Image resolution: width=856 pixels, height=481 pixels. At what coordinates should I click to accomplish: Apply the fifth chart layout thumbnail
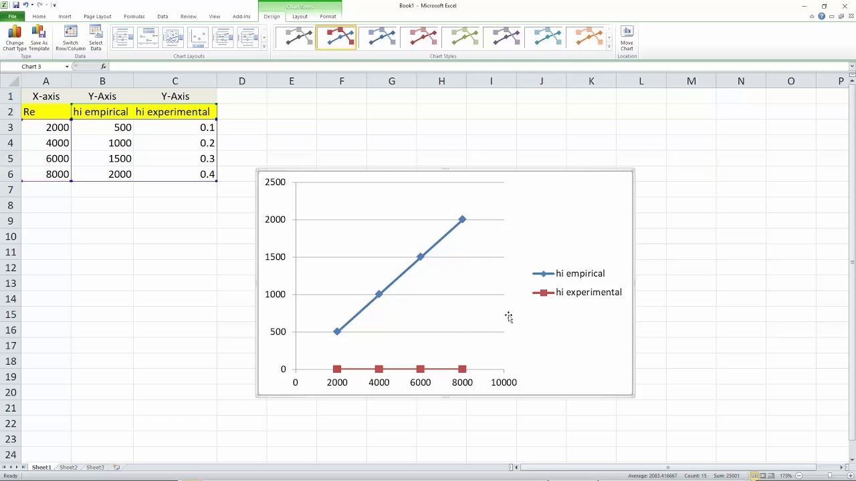[223, 37]
